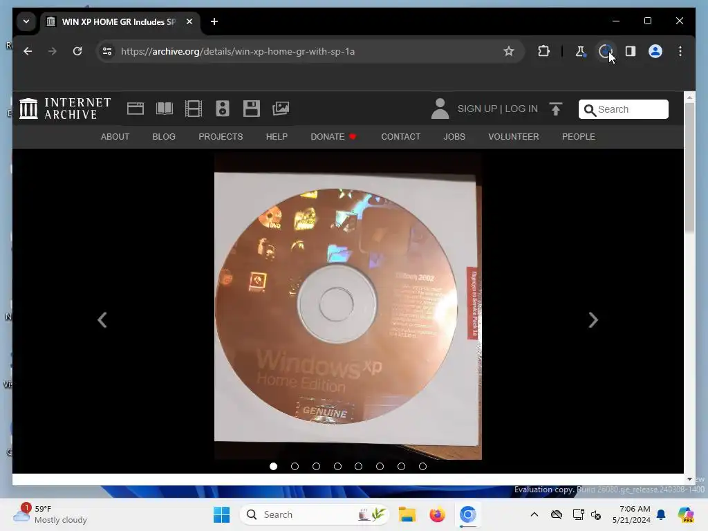Image resolution: width=708 pixels, height=531 pixels.
Task: Open the Extensions puzzle icon
Action: coord(543,51)
